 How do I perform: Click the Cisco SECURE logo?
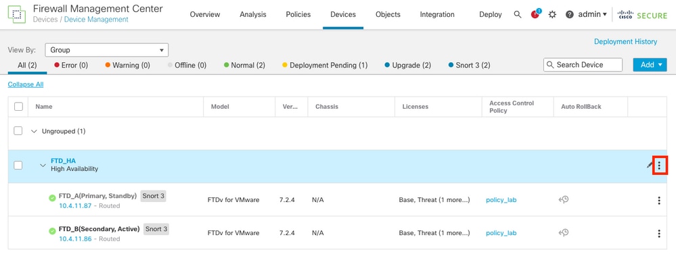click(x=642, y=15)
